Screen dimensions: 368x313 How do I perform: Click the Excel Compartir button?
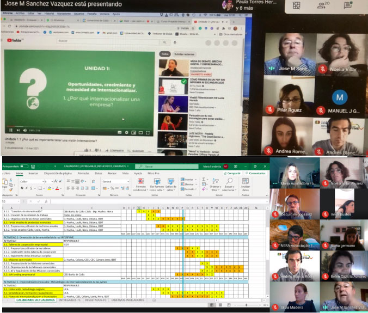[x=232, y=173]
